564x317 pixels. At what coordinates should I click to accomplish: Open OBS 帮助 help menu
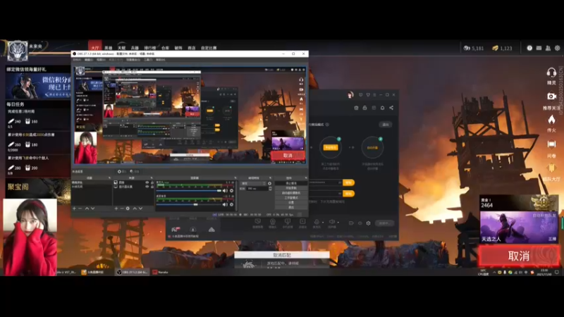click(161, 60)
